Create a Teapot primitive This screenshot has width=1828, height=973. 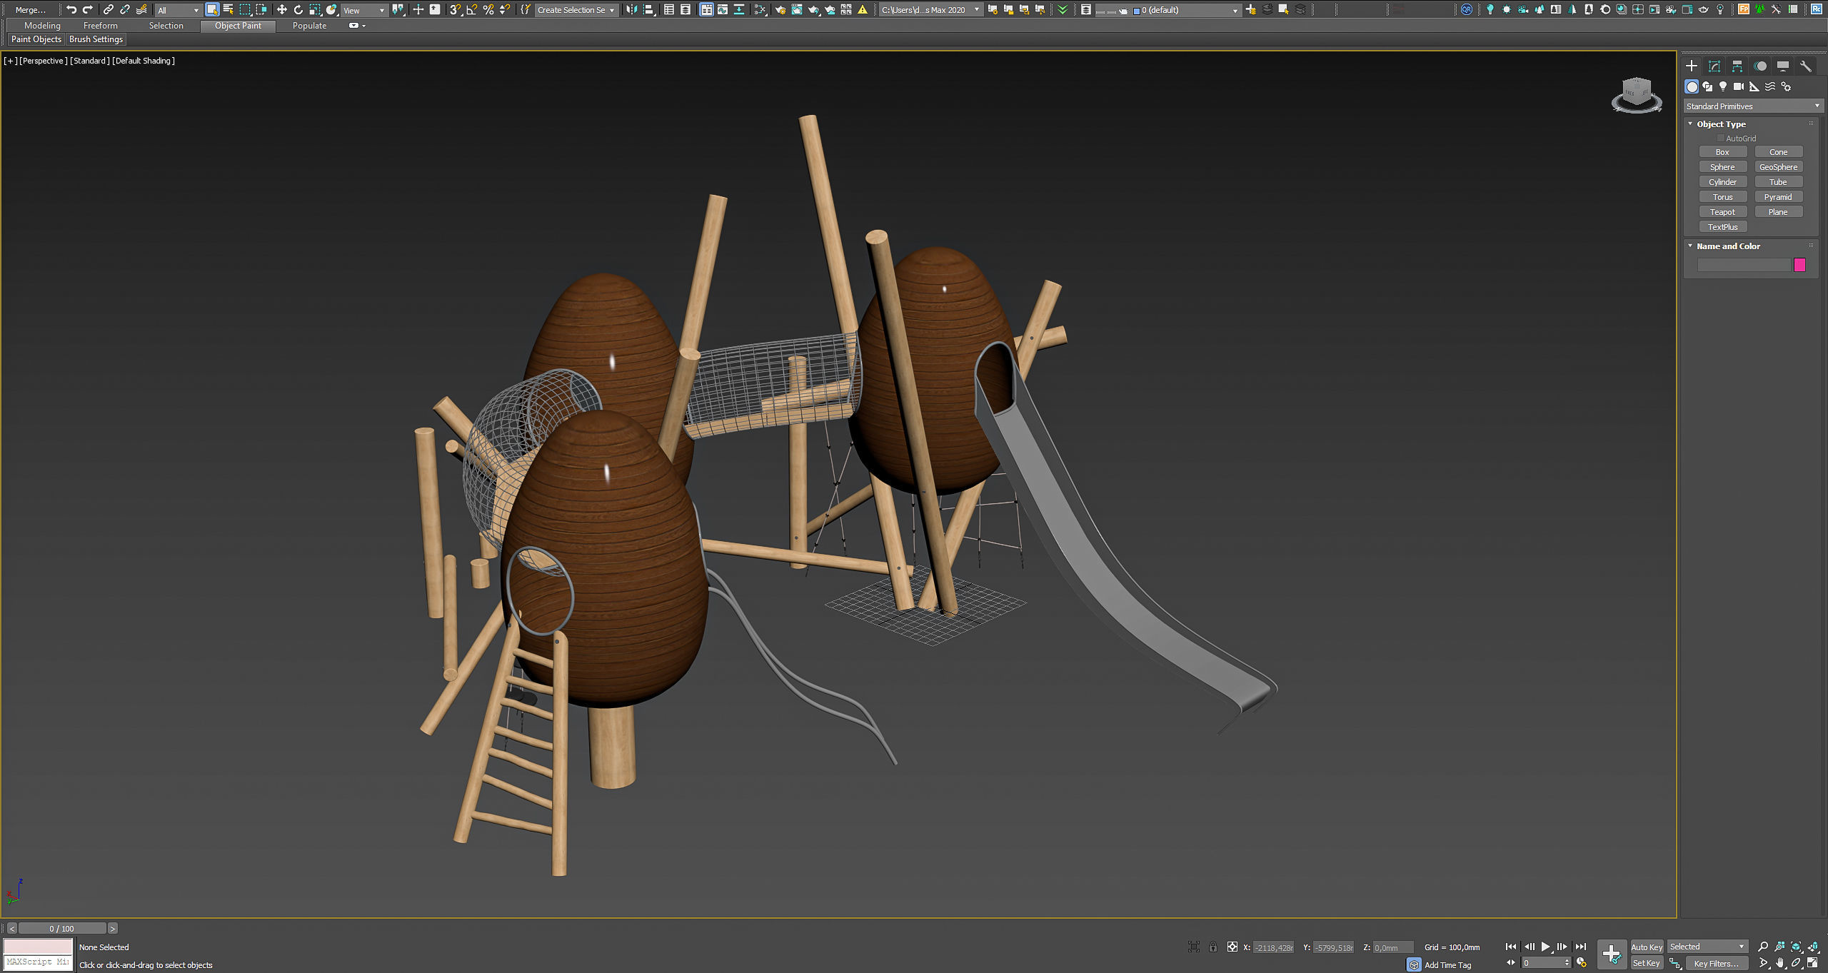coord(1722,212)
